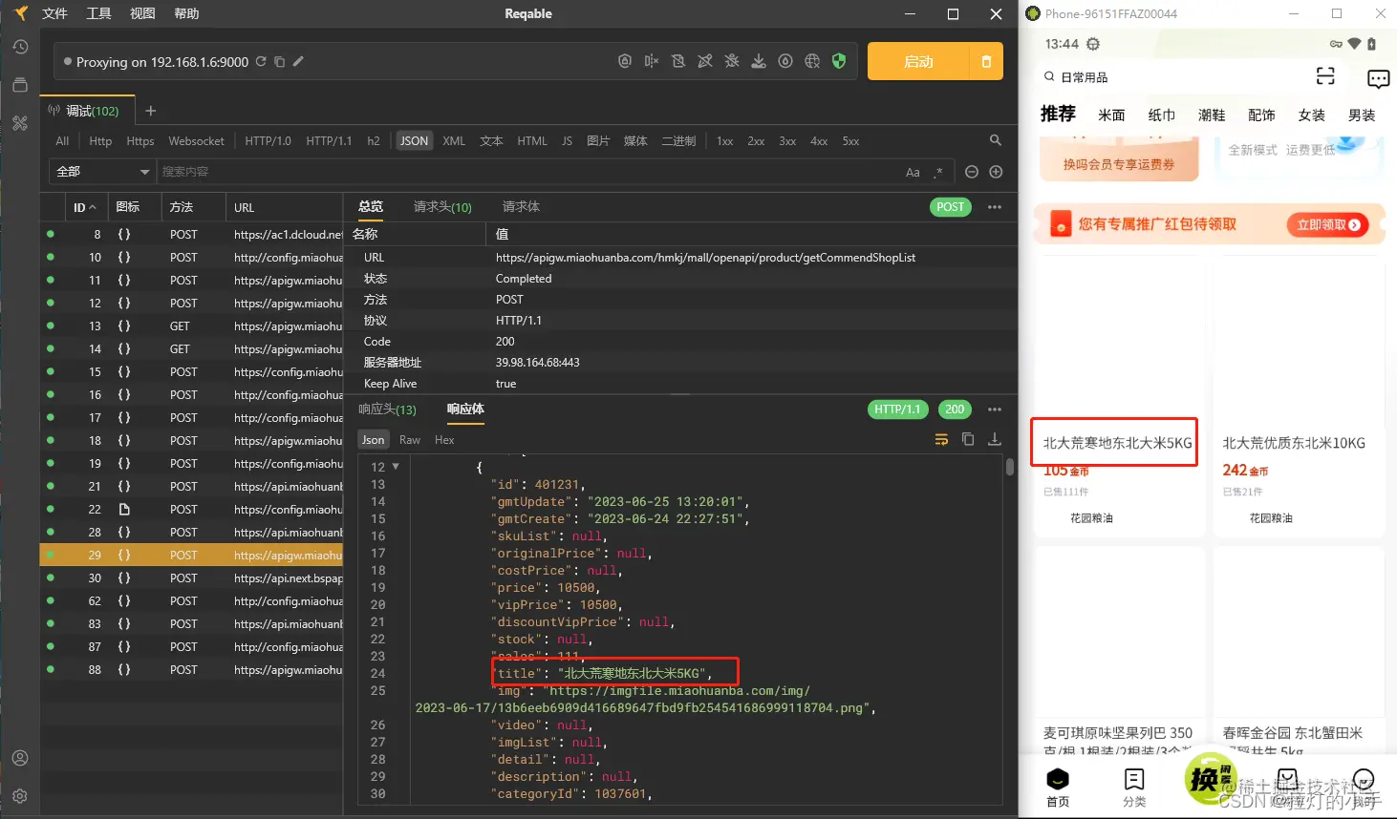Open Reqable settings gear icon
The width and height of the screenshot is (1397, 819).
pyautogui.click(x=20, y=796)
